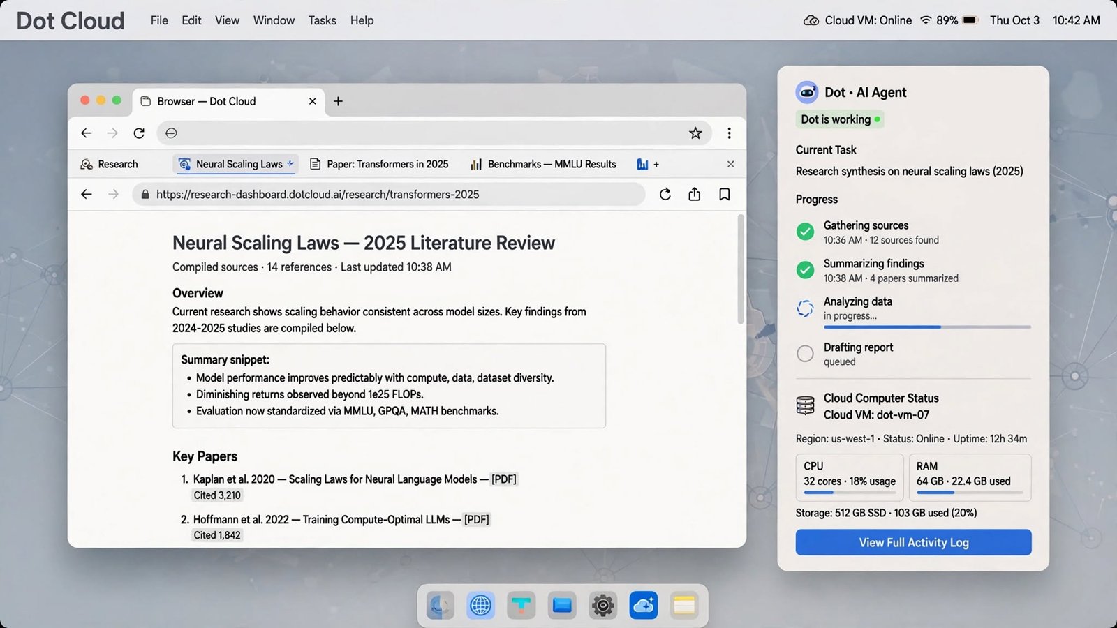Viewport: 1117px width, 628px height.
Task: Select the Research tab
Action: click(110, 164)
